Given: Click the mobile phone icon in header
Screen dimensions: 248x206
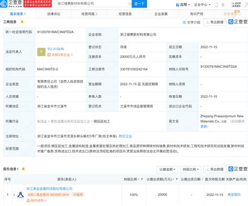Looking at the screenshot, I should tap(217, 5).
